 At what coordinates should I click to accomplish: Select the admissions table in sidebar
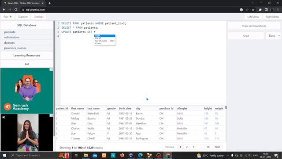click(12, 37)
